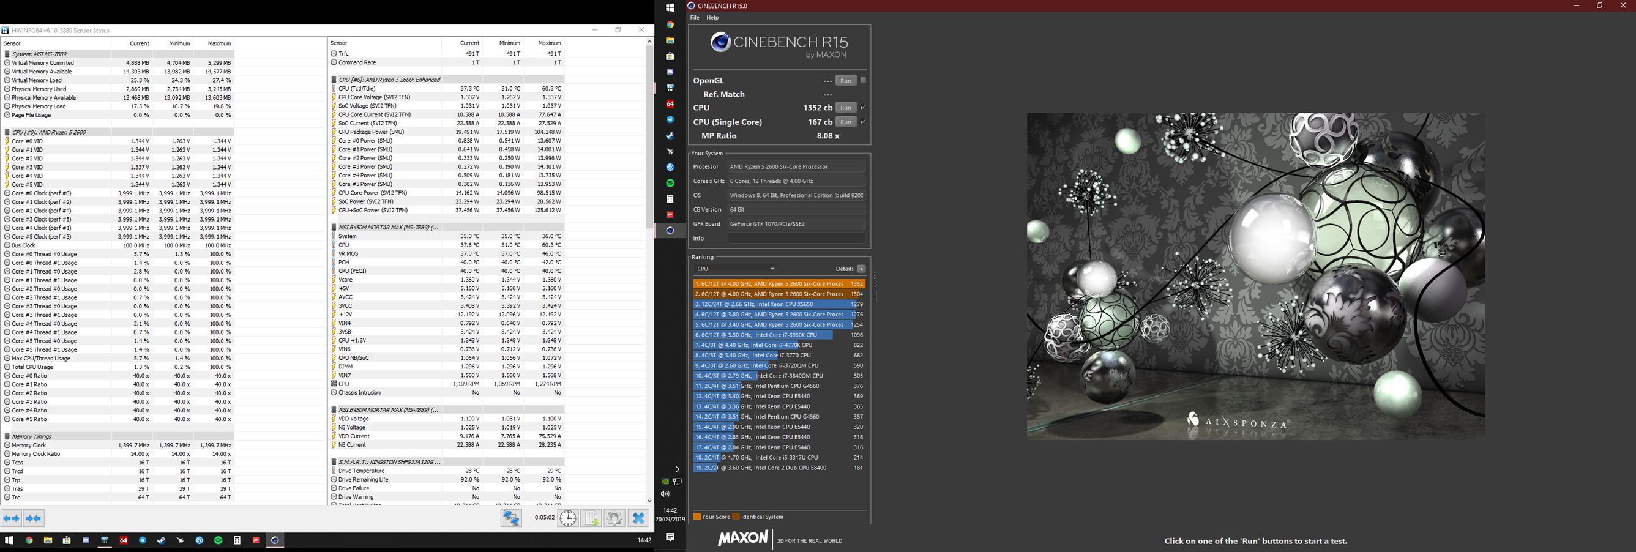This screenshot has height=552, width=1636.
Task: Select the 'Total CPU Usage' sensor row
Action: coord(118,367)
